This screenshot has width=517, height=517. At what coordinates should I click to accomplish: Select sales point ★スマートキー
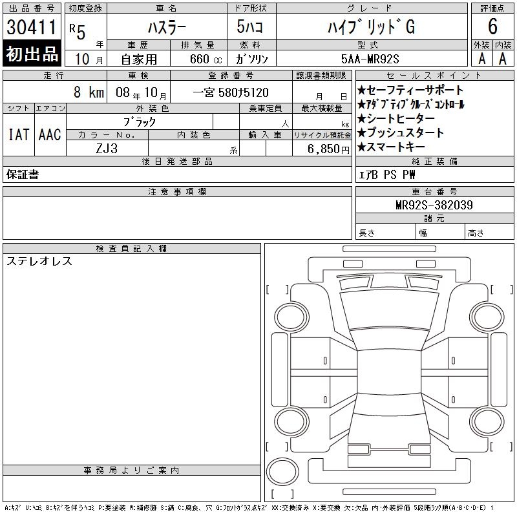click(x=391, y=147)
